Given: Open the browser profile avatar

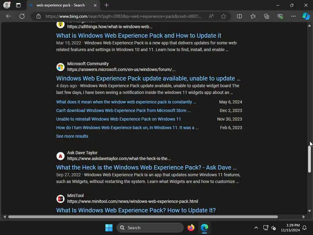Looking at the screenshot, I should coord(7,5).
